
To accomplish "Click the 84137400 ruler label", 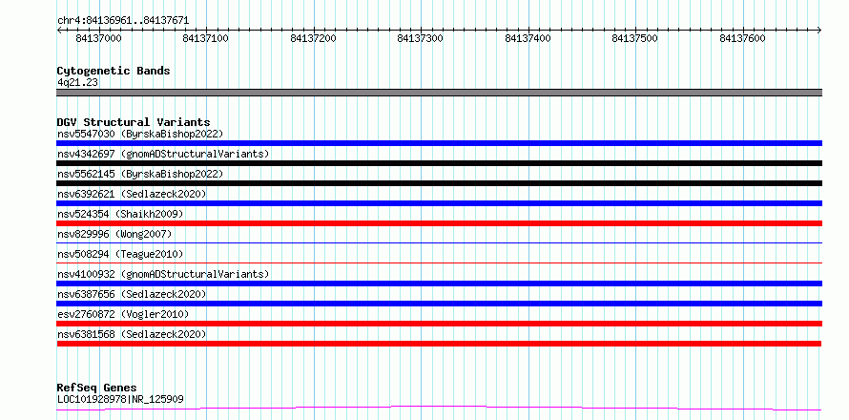I will 528,38.
